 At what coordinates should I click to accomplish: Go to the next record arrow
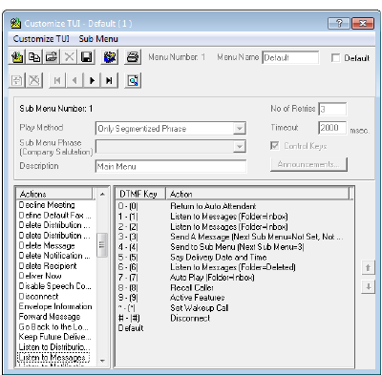[92, 80]
